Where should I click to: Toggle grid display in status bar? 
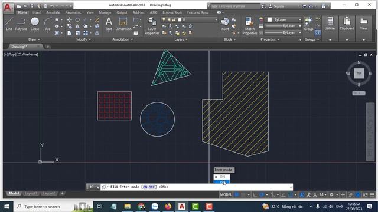point(237,194)
